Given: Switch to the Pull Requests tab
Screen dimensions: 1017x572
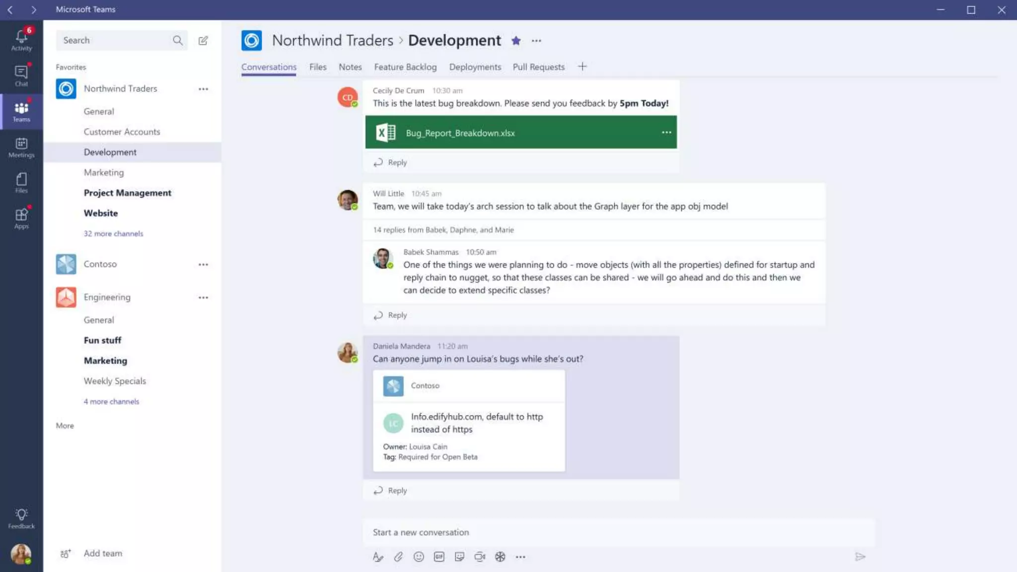Looking at the screenshot, I should click(538, 67).
